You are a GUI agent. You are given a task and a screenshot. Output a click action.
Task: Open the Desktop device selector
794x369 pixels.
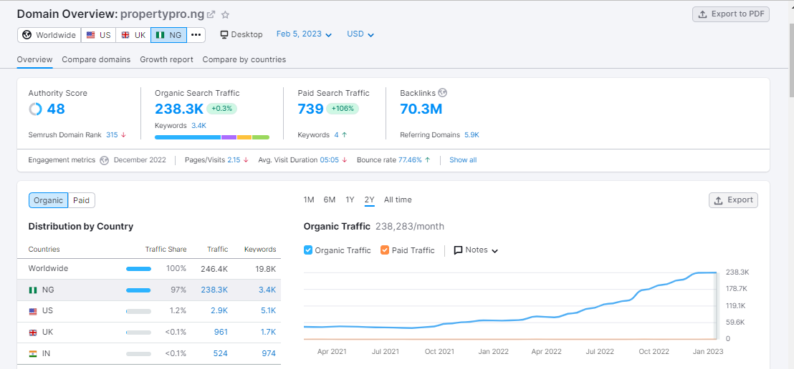point(241,34)
